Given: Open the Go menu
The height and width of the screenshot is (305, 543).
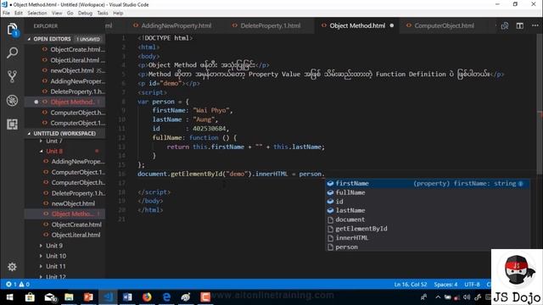Looking at the screenshot, I should tap(70, 14).
